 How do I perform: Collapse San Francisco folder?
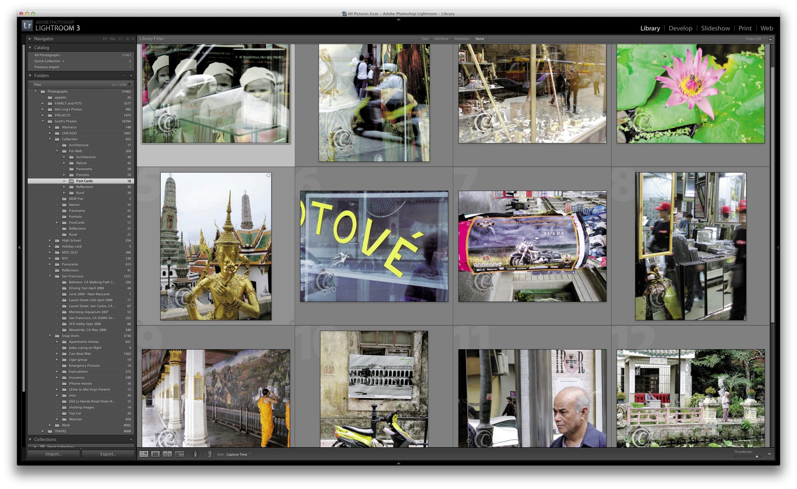50,276
